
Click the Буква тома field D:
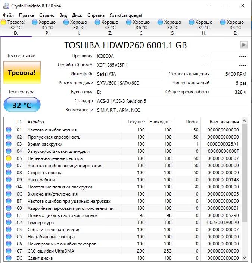coord(129,92)
